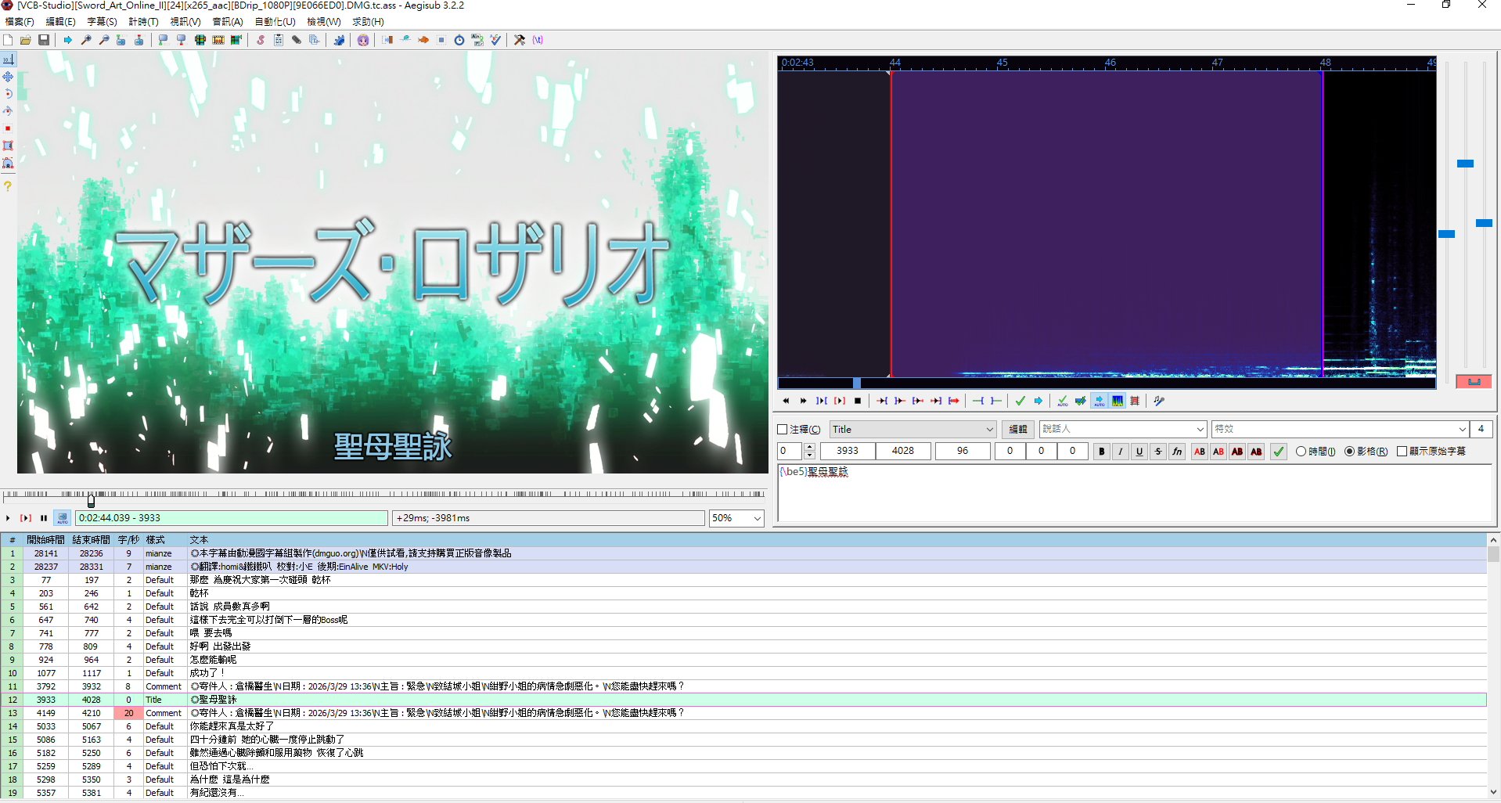The image size is (1501, 803).
Task: Decrease layer number with down stepper
Action: point(809,456)
